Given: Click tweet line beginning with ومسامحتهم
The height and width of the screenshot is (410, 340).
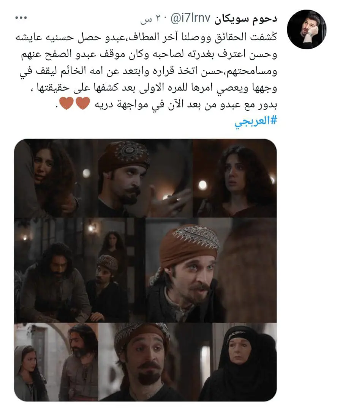Looking at the screenshot, I should click(x=148, y=71).
